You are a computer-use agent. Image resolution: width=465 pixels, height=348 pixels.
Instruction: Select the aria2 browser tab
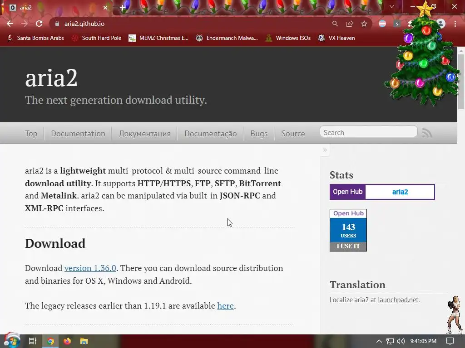pos(56,8)
